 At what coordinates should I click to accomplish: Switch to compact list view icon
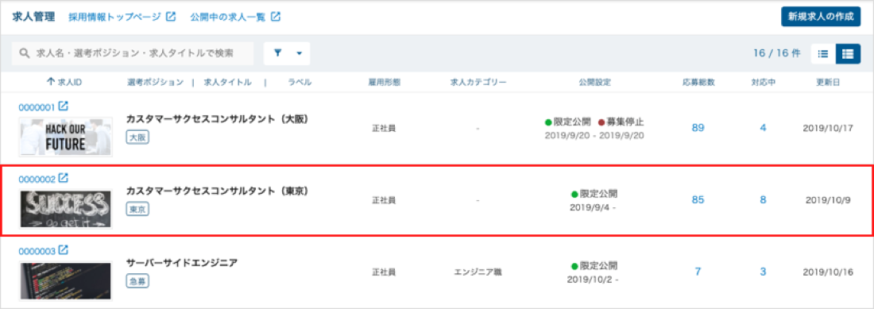(822, 54)
